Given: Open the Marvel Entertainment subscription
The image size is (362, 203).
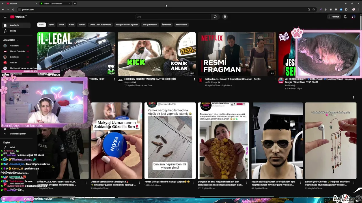Looking at the screenshot, I should (x=16, y=51).
